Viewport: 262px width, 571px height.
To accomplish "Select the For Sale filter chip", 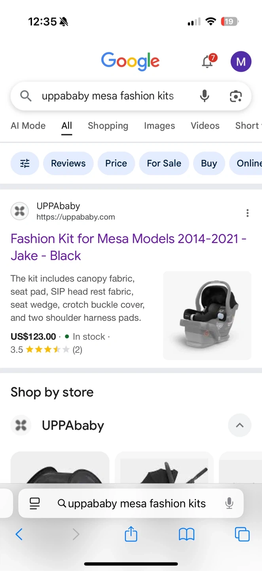I will [x=164, y=163].
